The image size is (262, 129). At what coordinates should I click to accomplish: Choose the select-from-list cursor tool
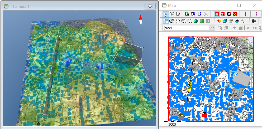178,14
